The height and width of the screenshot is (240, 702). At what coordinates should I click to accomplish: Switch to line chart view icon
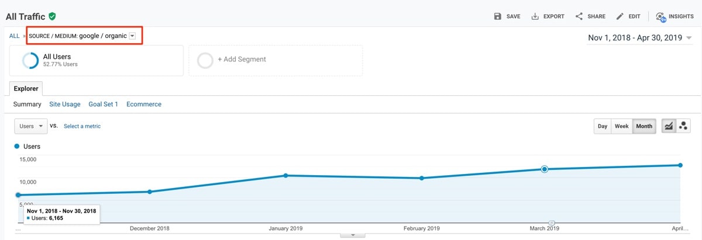coord(669,126)
